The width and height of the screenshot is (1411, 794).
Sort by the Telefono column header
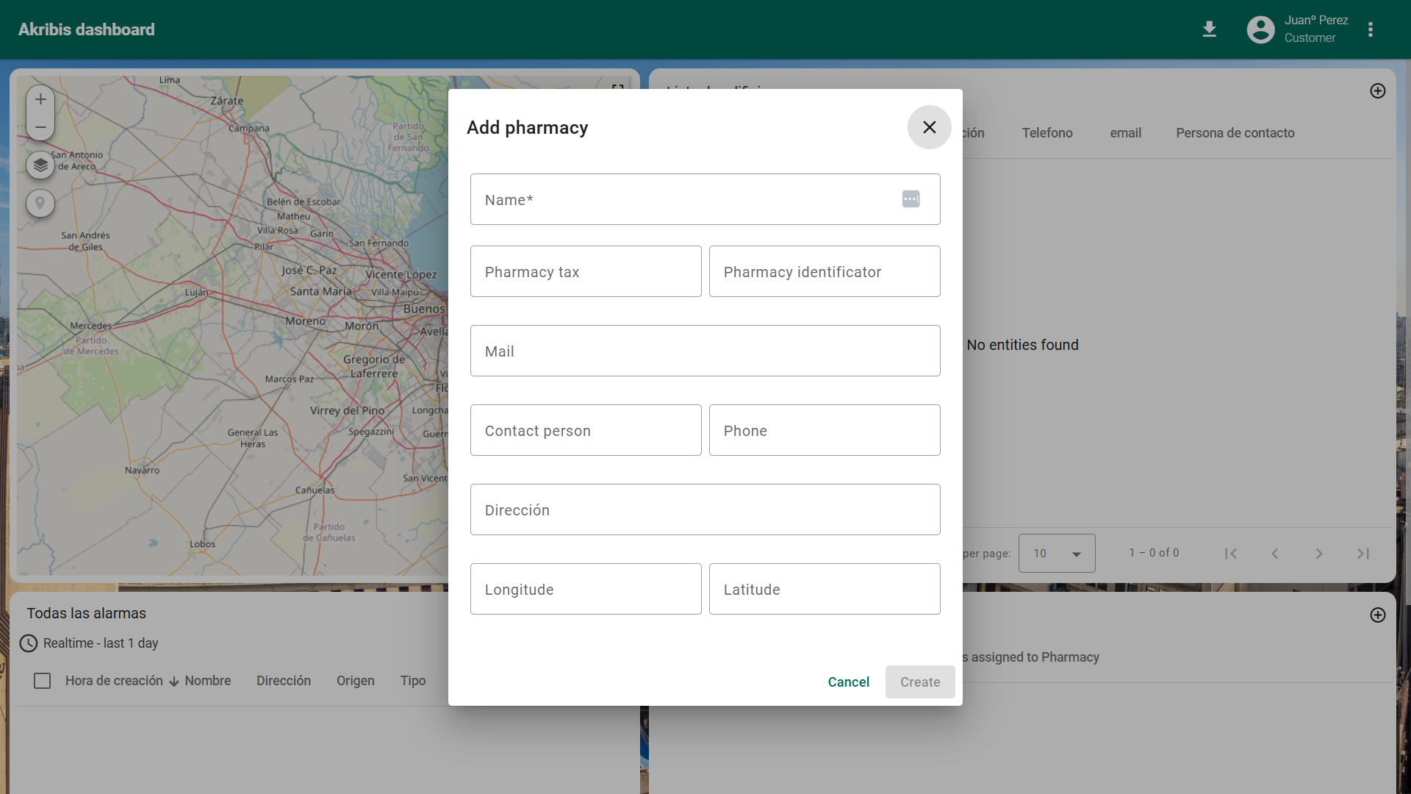[x=1046, y=133]
